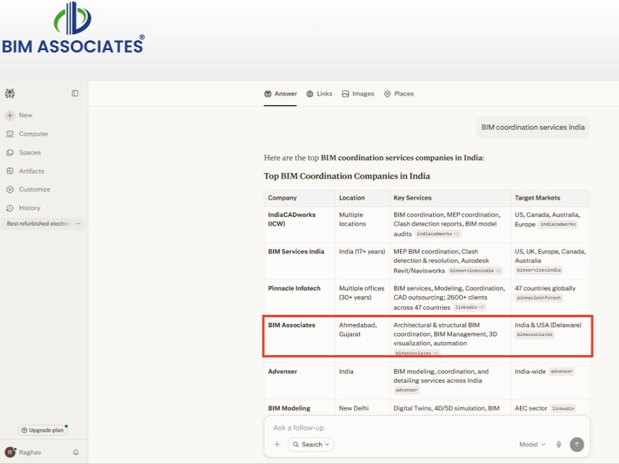Image resolution: width=619 pixels, height=464 pixels.
Task: Open History in the sidebar
Action: tap(24, 208)
